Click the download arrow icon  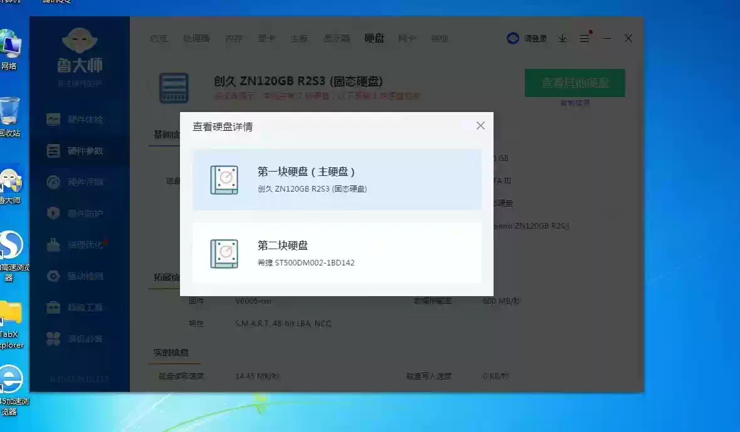coord(563,38)
